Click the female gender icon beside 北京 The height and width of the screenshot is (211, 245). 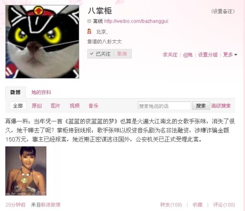pos(89,31)
